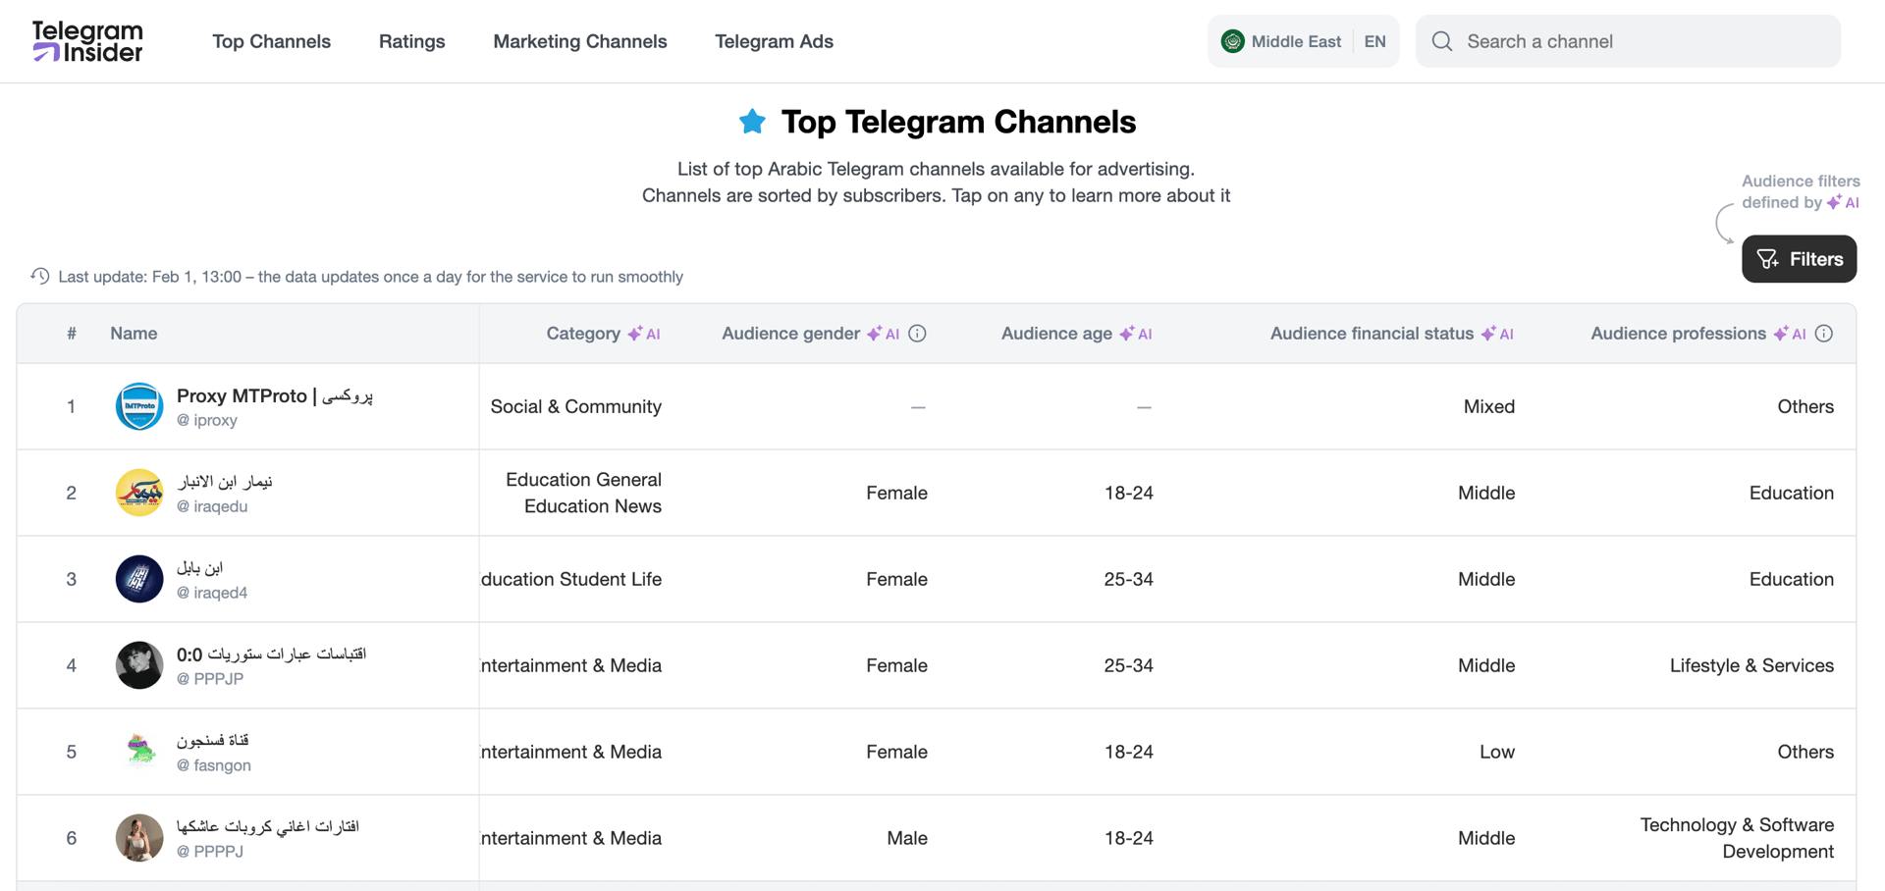Screen dimensions: 1885x891
Task: Go to the Ratings page
Action: coord(411,41)
